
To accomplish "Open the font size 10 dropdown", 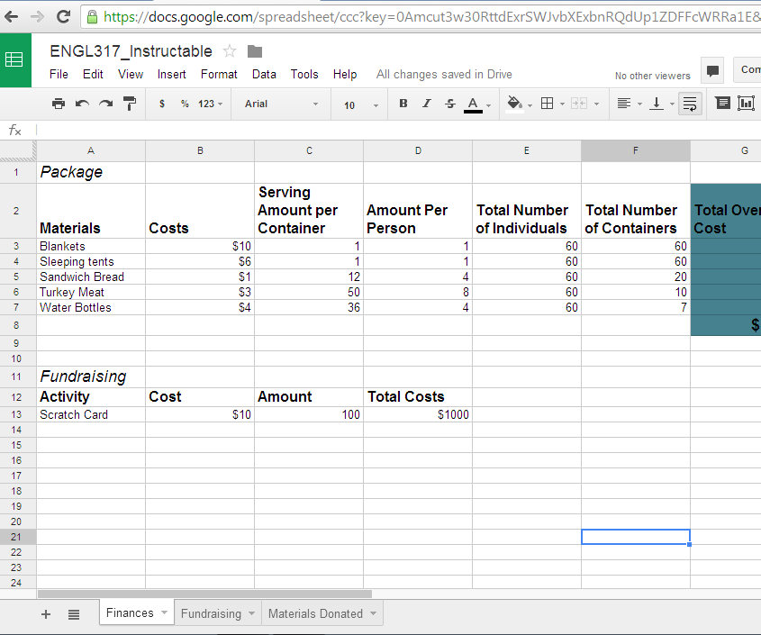I will click(x=361, y=104).
